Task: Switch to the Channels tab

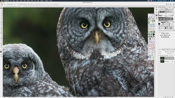Action: tap(164, 50)
